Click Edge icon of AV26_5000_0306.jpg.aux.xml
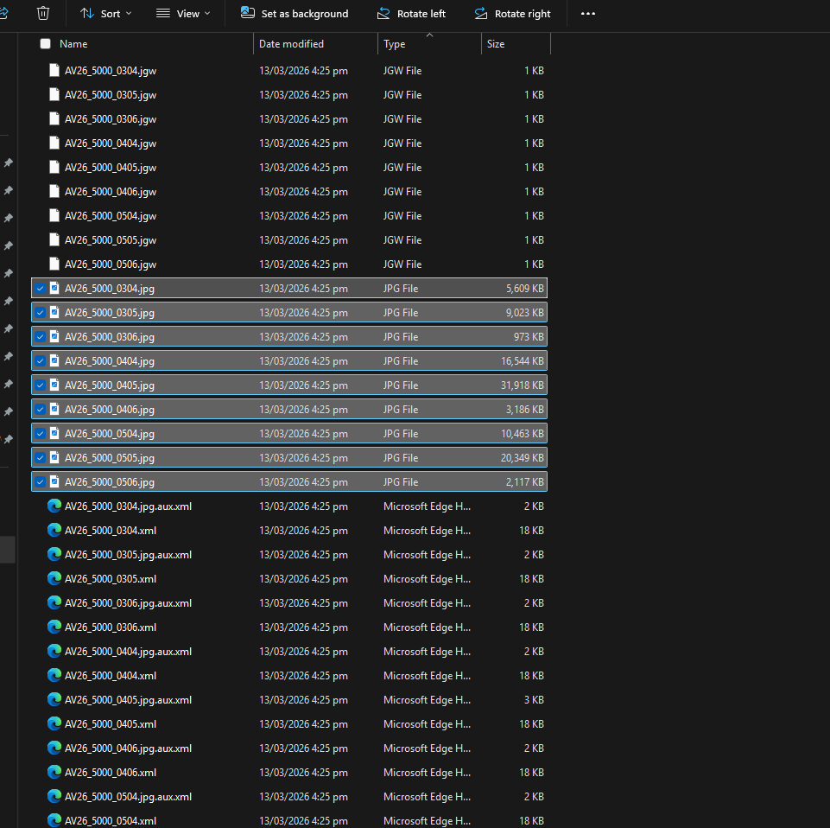830x828 pixels. 54,602
